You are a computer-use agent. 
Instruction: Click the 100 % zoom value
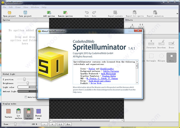[34, 124]
